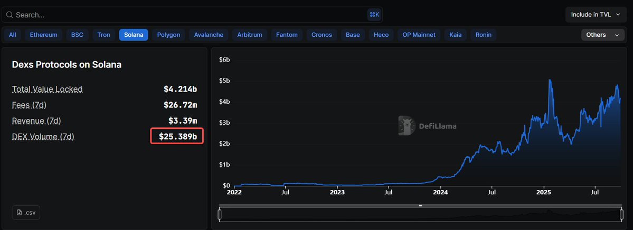Select the Tron chain tab
This screenshot has width=633, height=230.
(x=104, y=35)
